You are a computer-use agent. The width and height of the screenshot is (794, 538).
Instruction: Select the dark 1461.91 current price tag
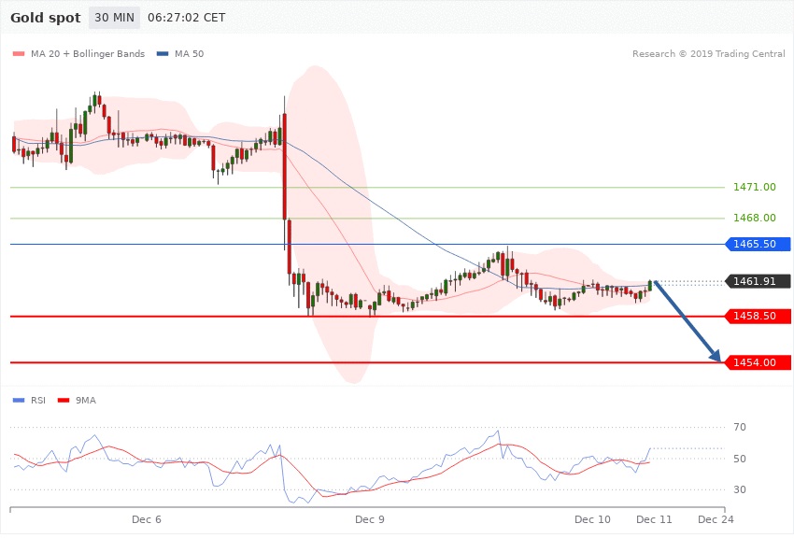[x=758, y=281]
